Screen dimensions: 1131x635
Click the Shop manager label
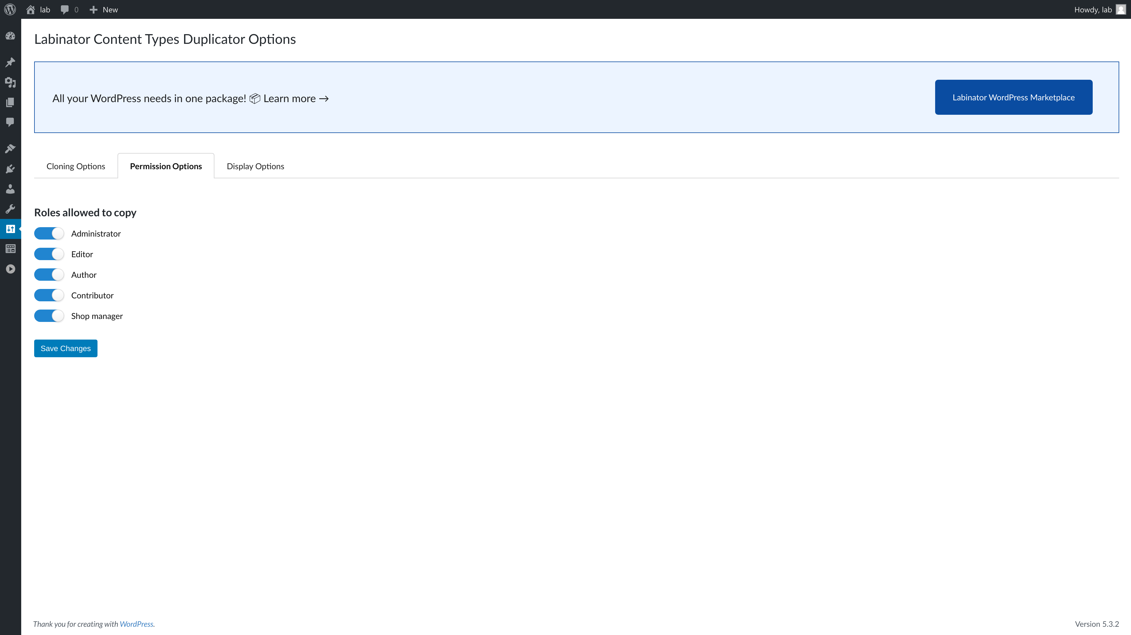(97, 316)
